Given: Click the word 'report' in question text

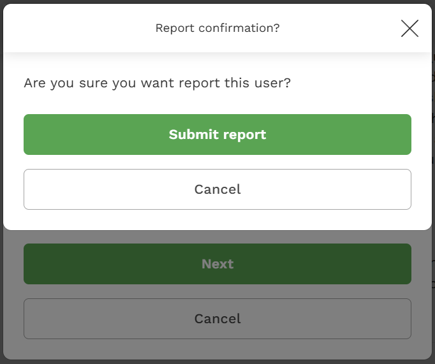Looking at the screenshot, I should [x=199, y=83].
